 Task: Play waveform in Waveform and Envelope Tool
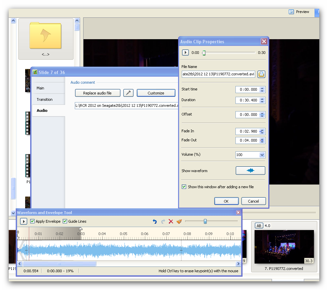pyautogui.click(x=23, y=221)
